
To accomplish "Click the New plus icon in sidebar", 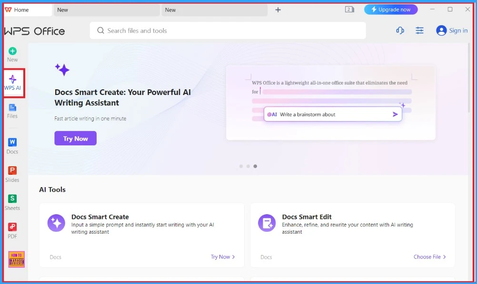I will coord(12,51).
